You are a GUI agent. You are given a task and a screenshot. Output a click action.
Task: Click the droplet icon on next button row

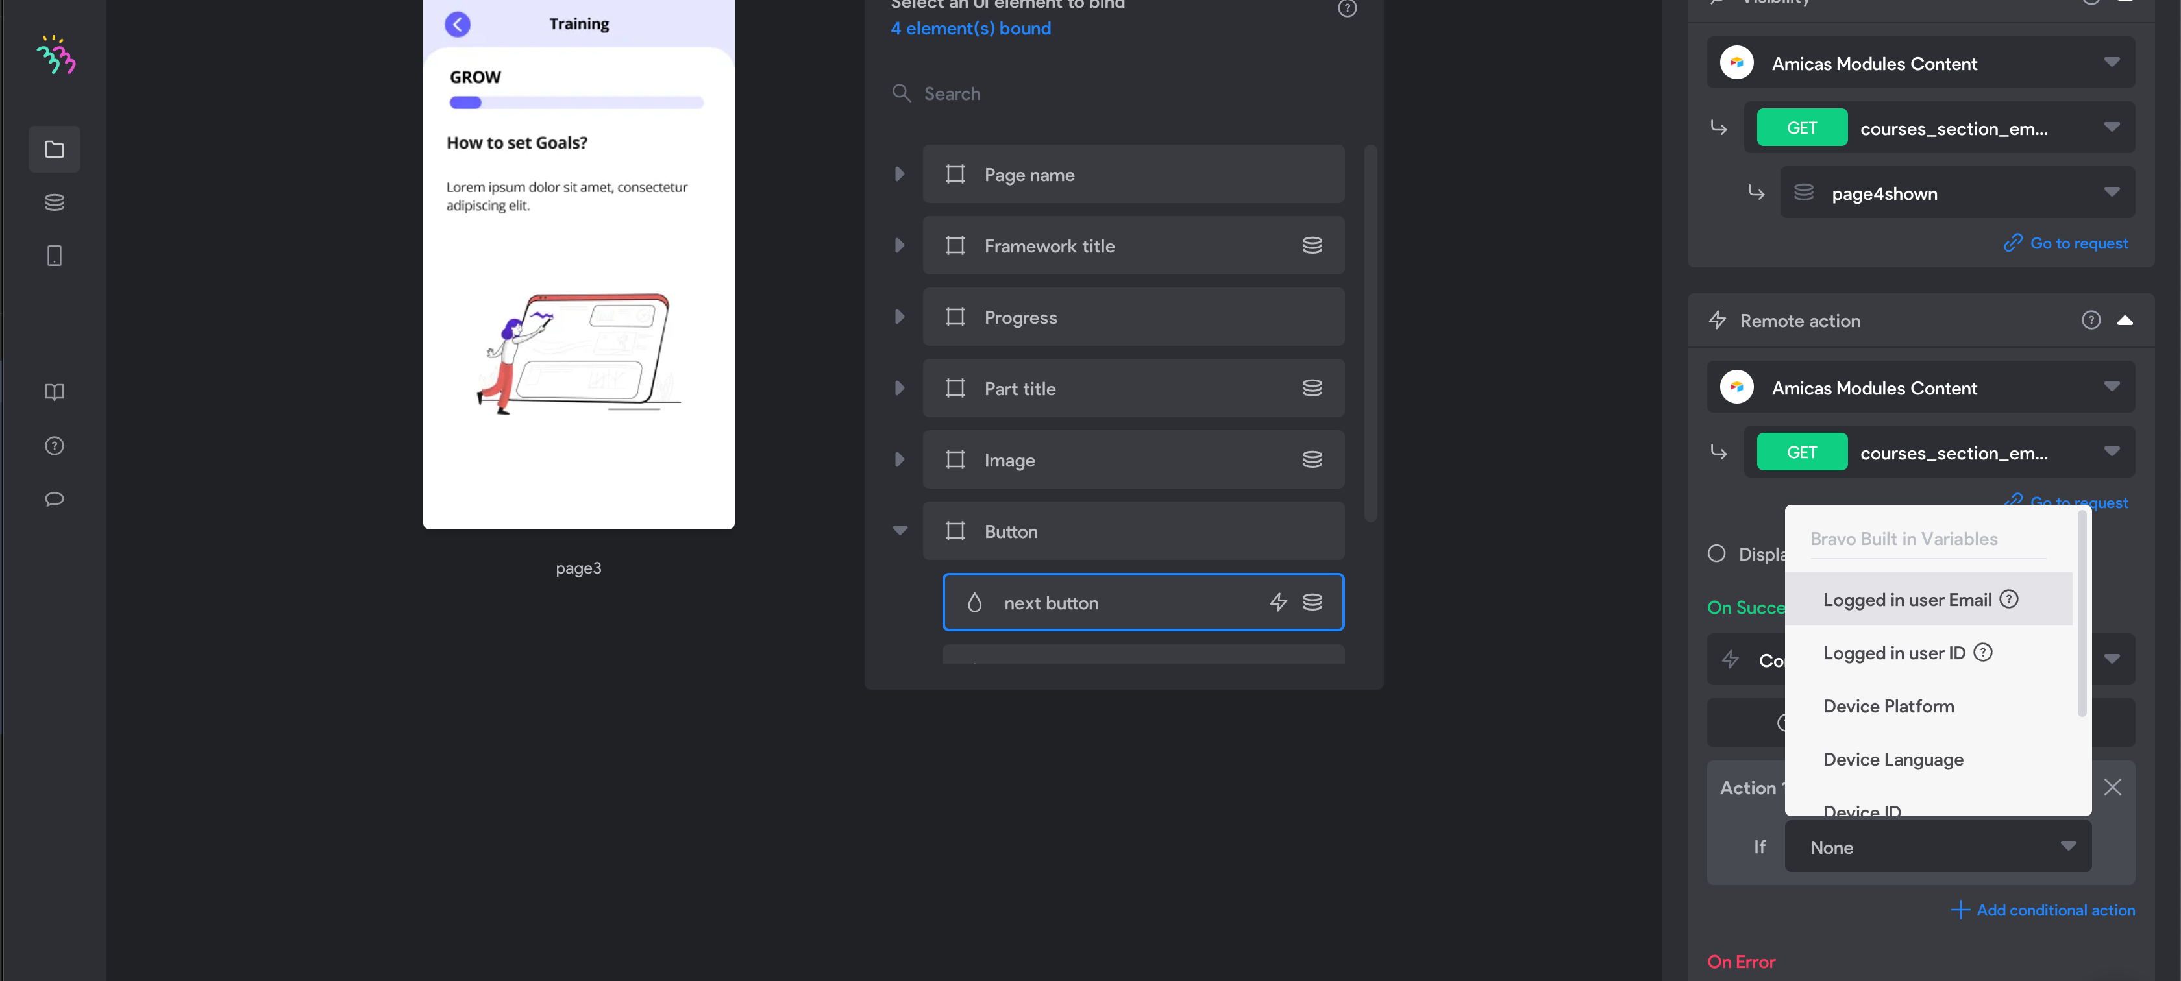pyautogui.click(x=974, y=603)
